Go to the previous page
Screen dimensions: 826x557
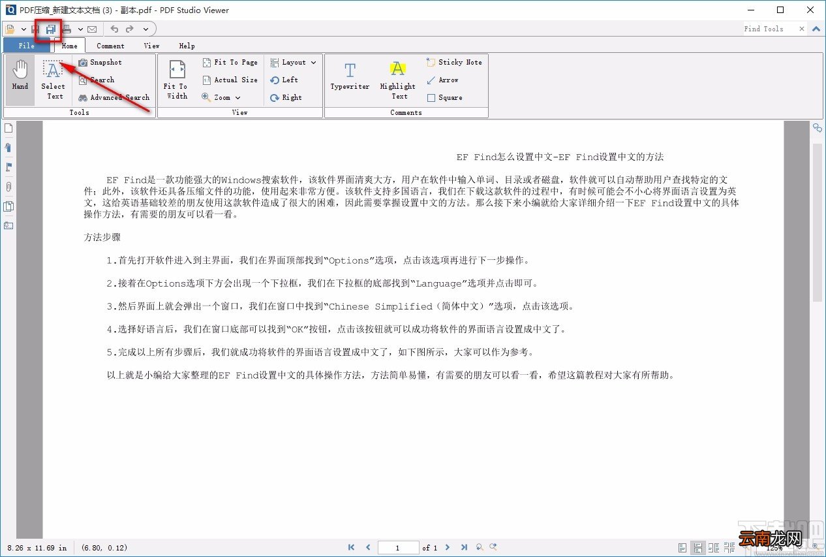tap(368, 547)
